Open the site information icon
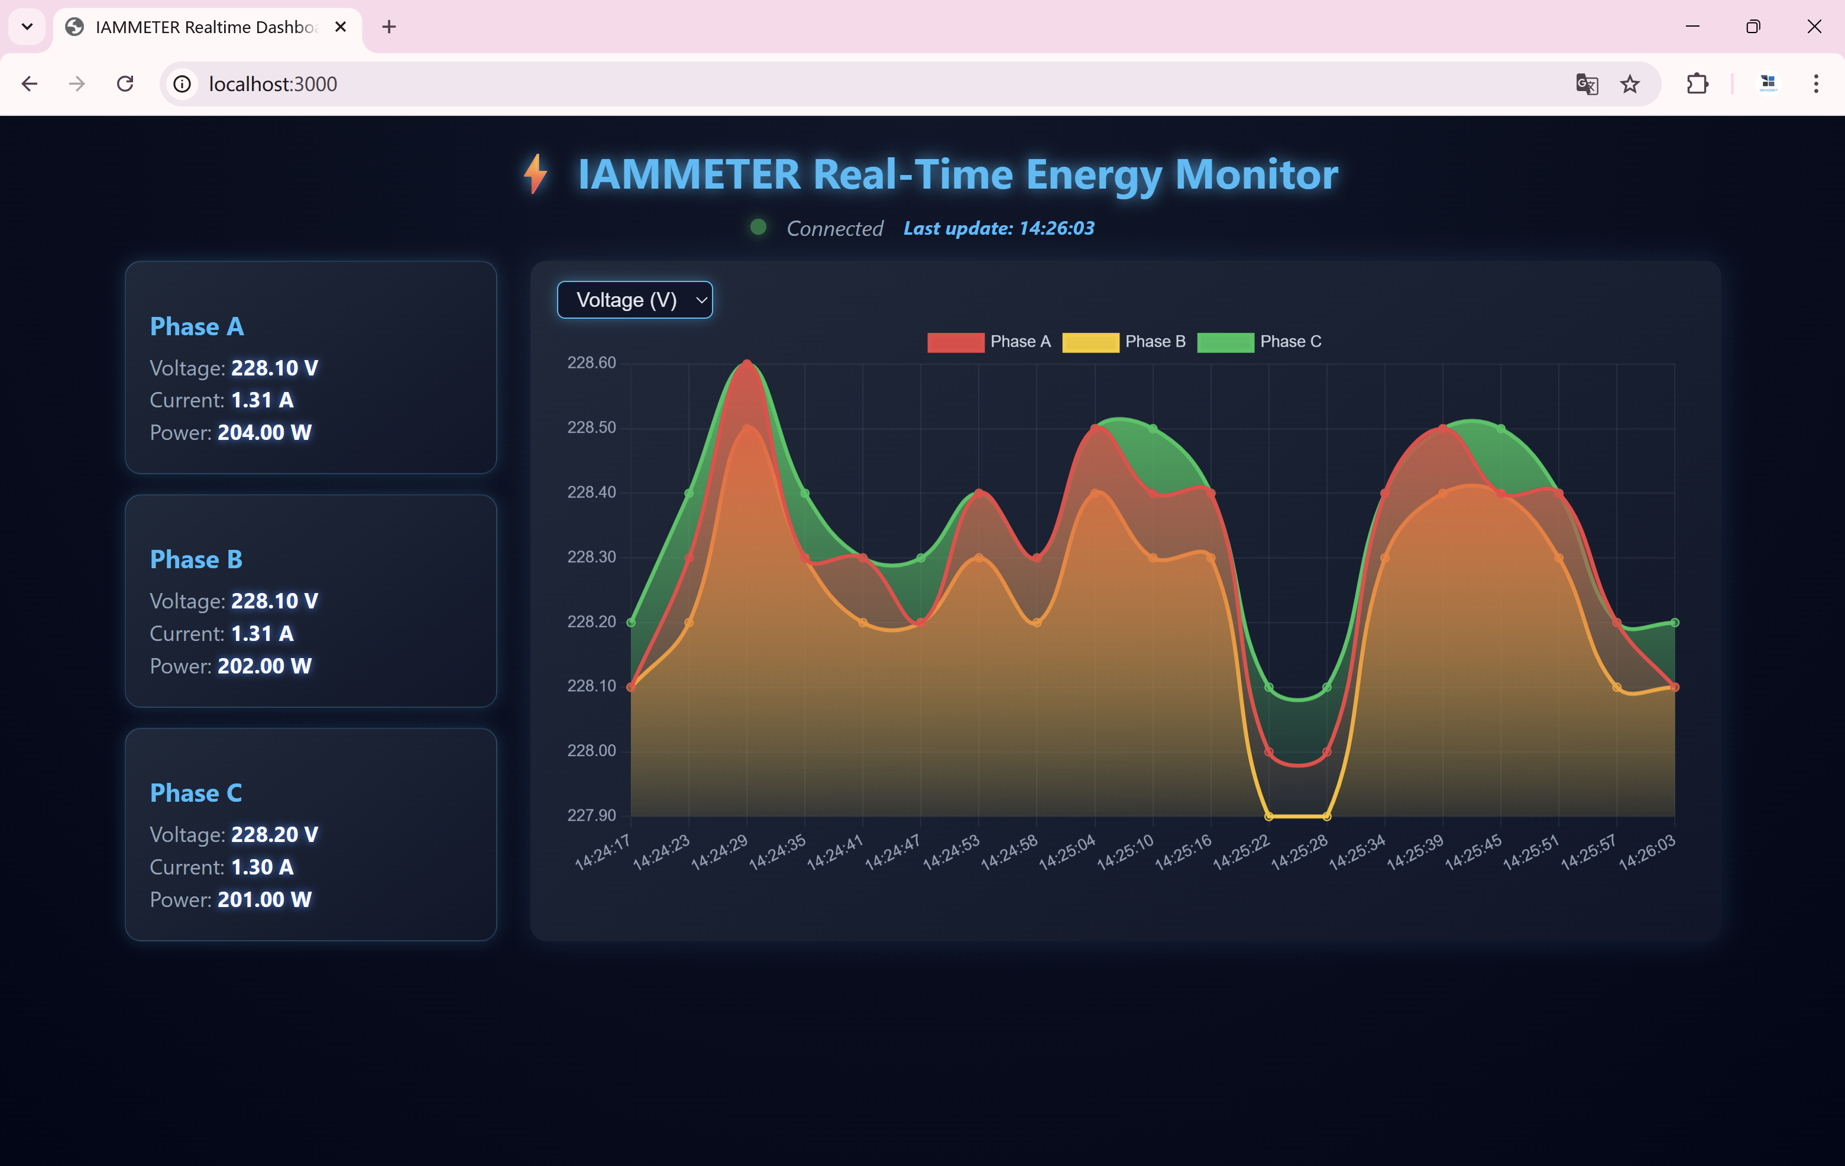1845x1166 pixels. 182,83
